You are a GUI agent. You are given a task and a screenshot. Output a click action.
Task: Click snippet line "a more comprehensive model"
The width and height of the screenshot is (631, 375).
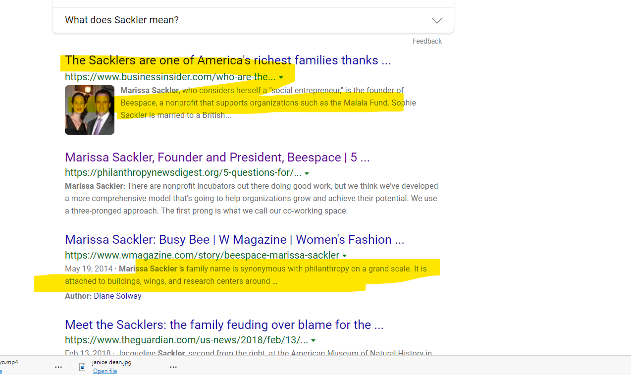pyautogui.click(x=251, y=199)
